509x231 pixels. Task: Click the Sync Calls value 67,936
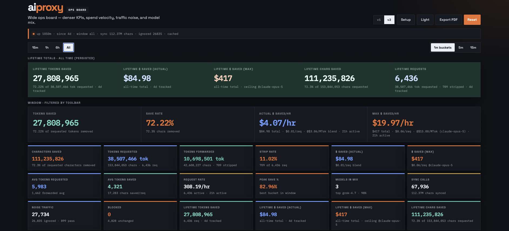click(x=420, y=187)
